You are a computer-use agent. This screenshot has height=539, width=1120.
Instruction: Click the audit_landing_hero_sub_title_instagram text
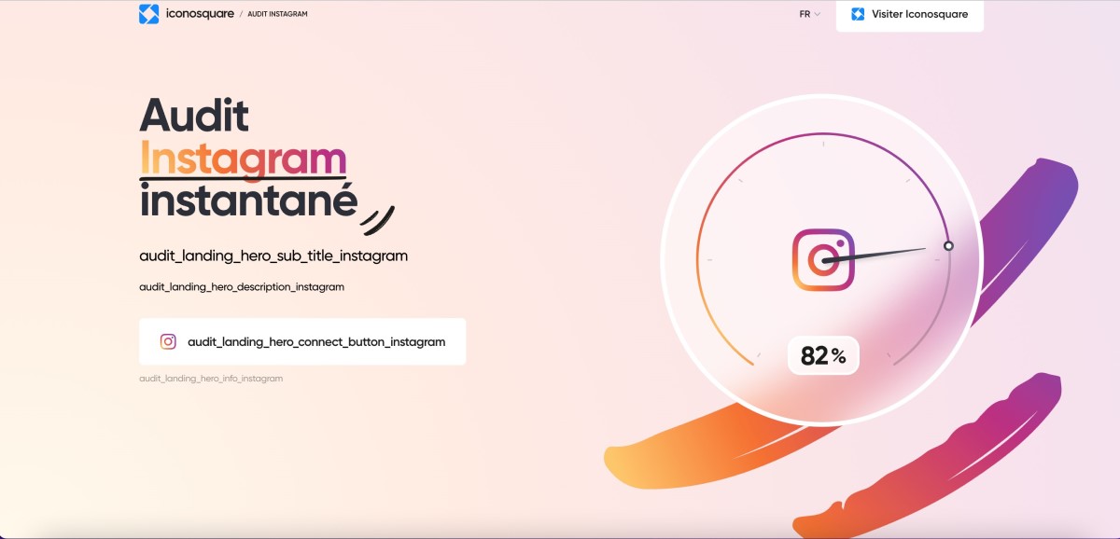[273, 256]
